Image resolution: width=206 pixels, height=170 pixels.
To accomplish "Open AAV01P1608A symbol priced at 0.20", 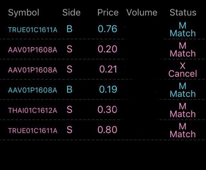I will (33, 50).
